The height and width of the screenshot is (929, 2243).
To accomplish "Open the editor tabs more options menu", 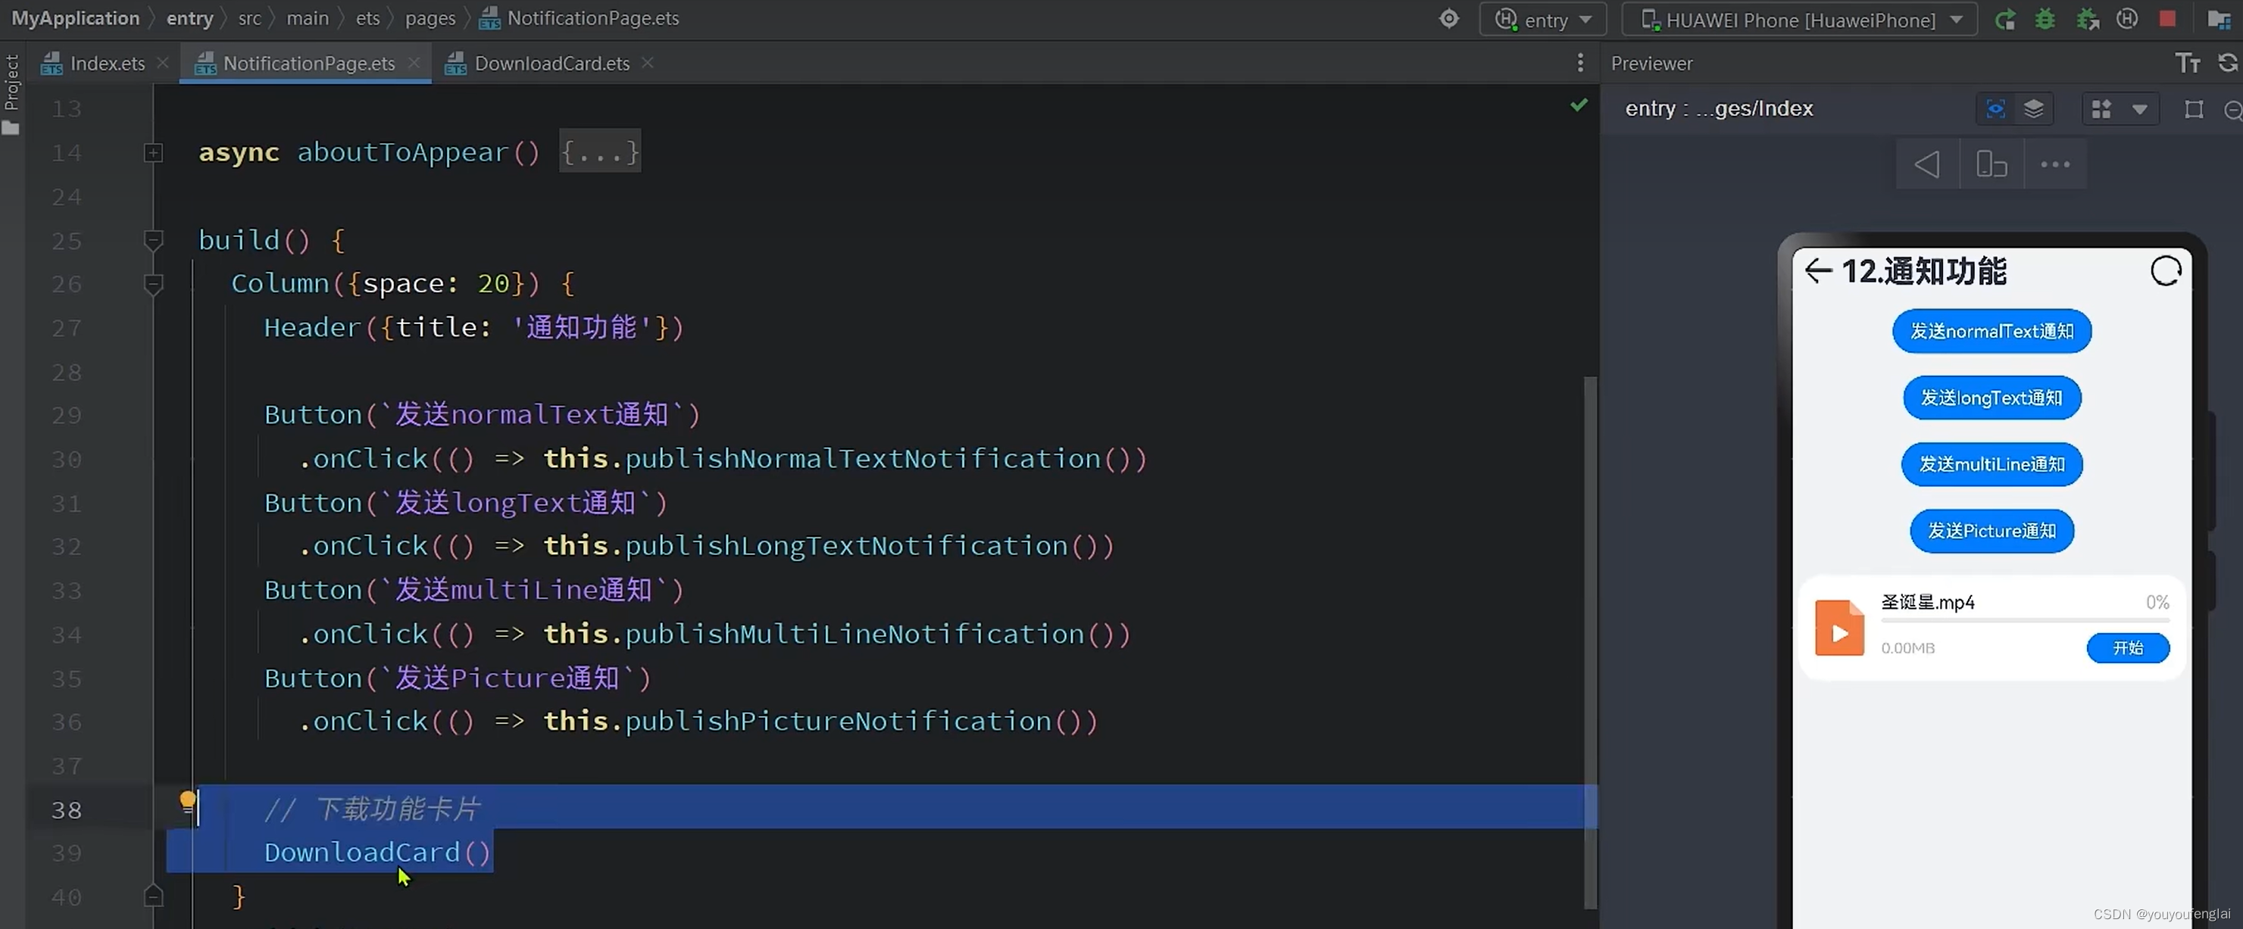I will (x=1580, y=63).
